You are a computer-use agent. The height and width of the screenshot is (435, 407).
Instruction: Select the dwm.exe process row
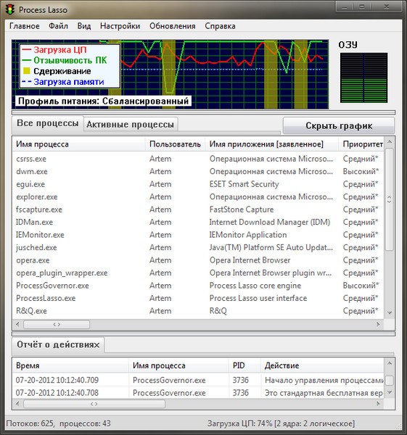(x=198, y=171)
